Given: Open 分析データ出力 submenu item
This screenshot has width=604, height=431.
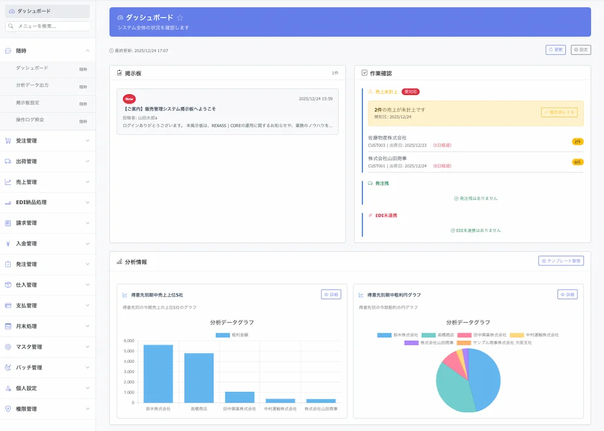Looking at the screenshot, I should (x=33, y=85).
